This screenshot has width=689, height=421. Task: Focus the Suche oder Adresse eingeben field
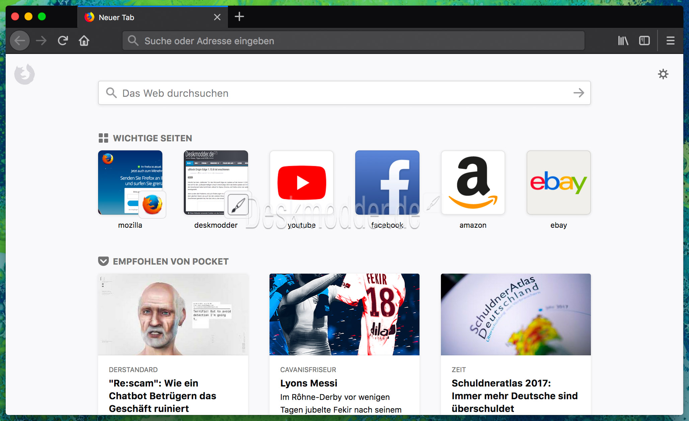pos(354,41)
